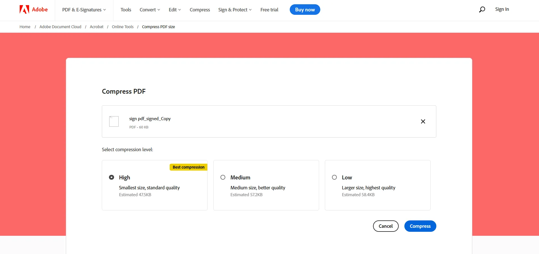
Task: Expand Sign & Protect menu
Action: pos(235,10)
